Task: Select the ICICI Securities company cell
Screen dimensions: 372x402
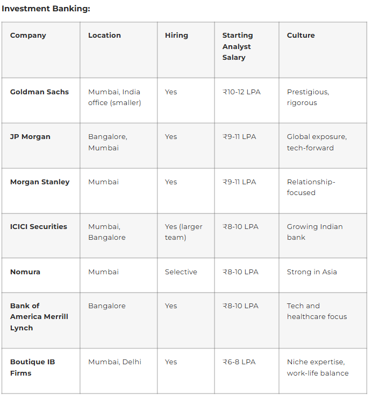Action: [x=39, y=227]
